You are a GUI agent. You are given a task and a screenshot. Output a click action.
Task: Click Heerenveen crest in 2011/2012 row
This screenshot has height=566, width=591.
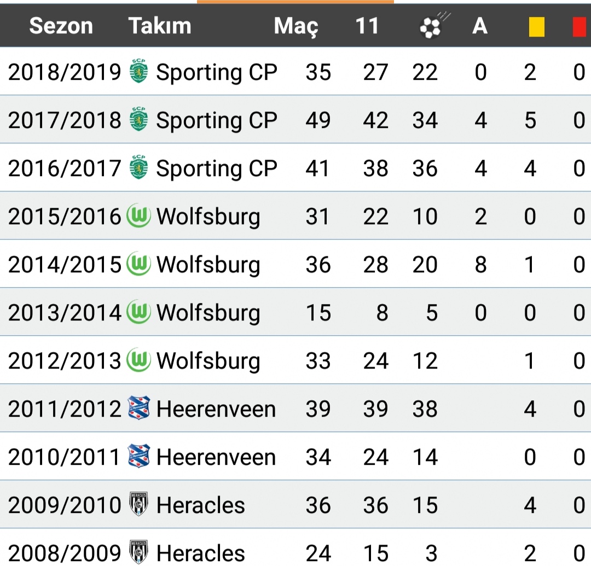(138, 409)
